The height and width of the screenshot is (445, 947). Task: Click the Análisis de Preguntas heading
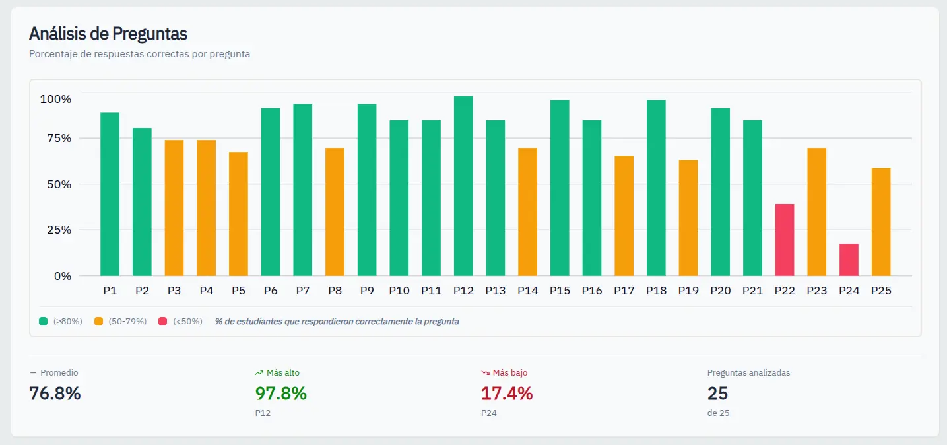108,34
